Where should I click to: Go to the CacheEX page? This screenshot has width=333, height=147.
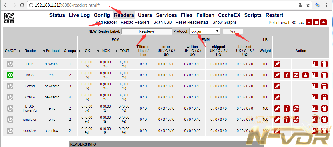229,15
